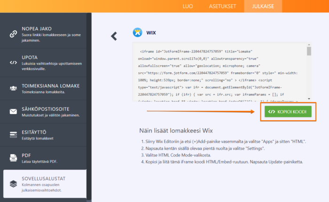329x202 pixels.
Task: Click the embed code icon beside Upota
Action: pos(13,62)
